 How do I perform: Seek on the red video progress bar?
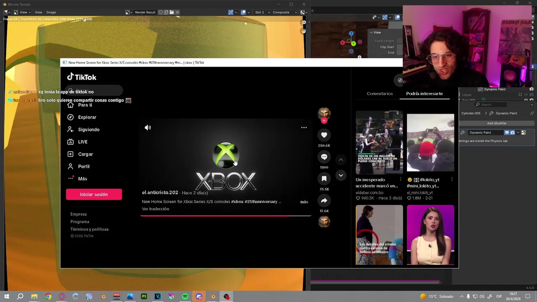226,216
